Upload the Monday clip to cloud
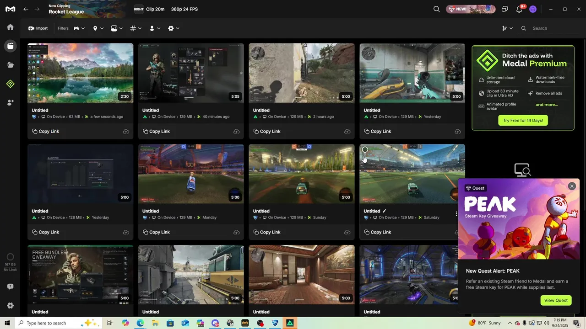The height and width of the screenshot is (329, 586). pyautogui.click(x=236, y=233)
